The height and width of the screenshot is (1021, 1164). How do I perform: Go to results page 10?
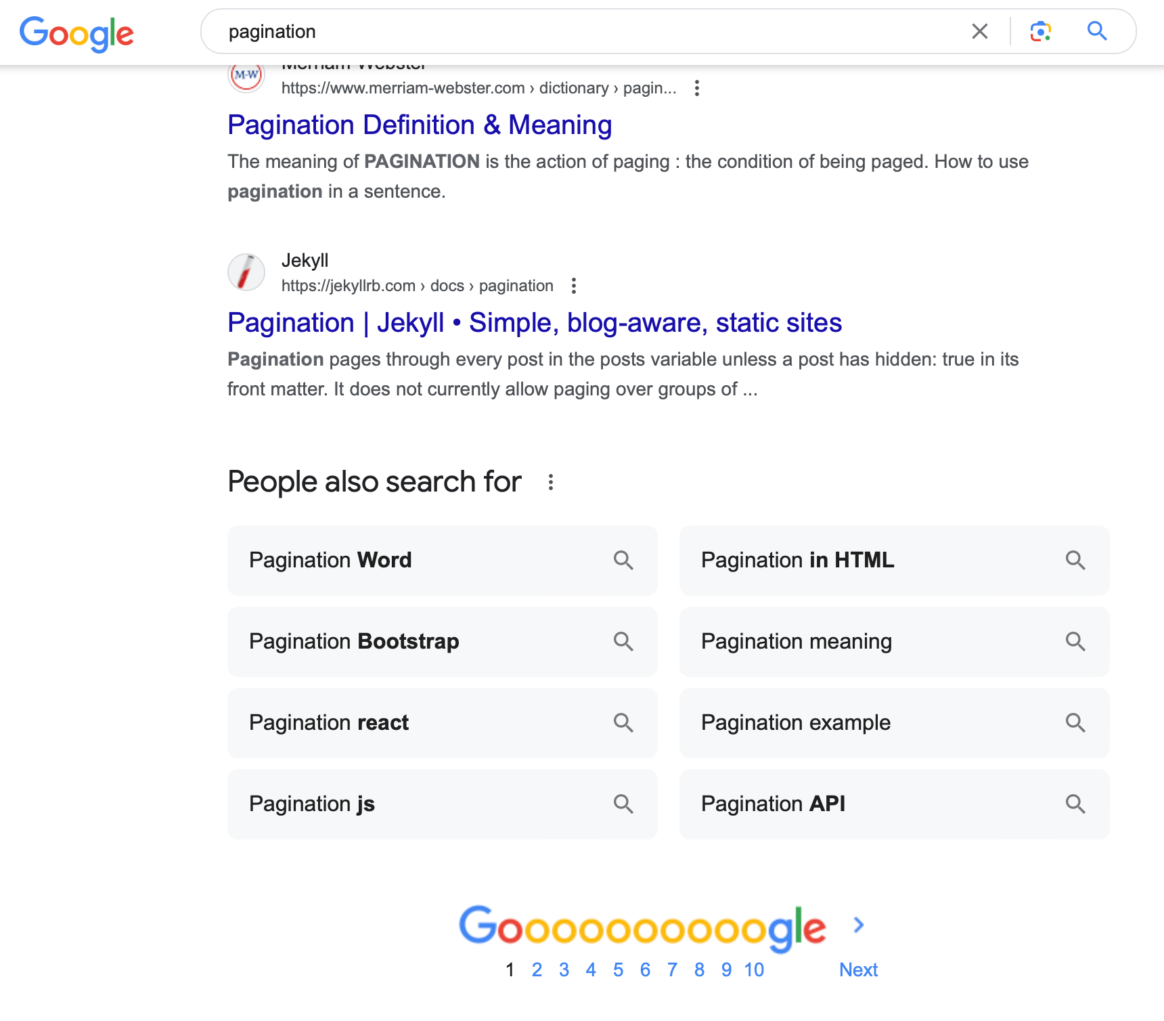tap(754, 970)
